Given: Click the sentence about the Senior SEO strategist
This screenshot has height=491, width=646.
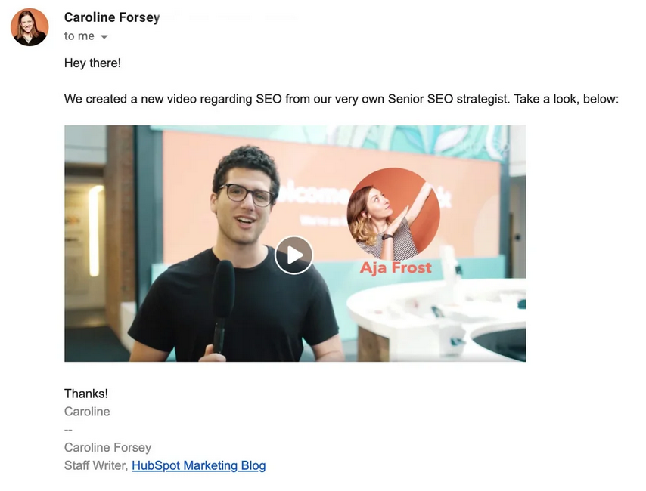Looking at the screenshot, I should (x=342, y=99).
